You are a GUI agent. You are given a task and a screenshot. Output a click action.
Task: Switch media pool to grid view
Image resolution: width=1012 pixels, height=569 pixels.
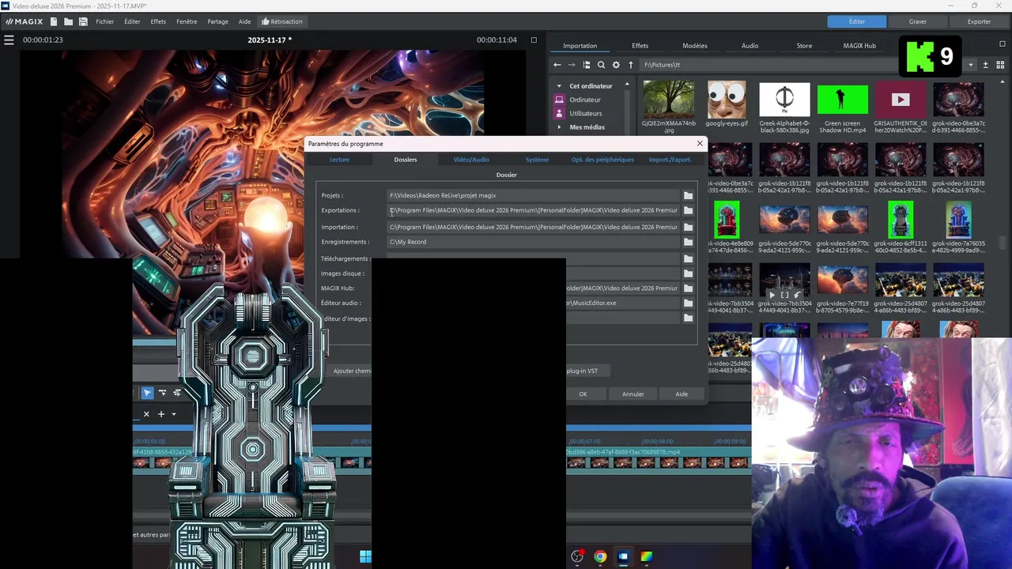pyautogui.click(x=1000, y=65)
